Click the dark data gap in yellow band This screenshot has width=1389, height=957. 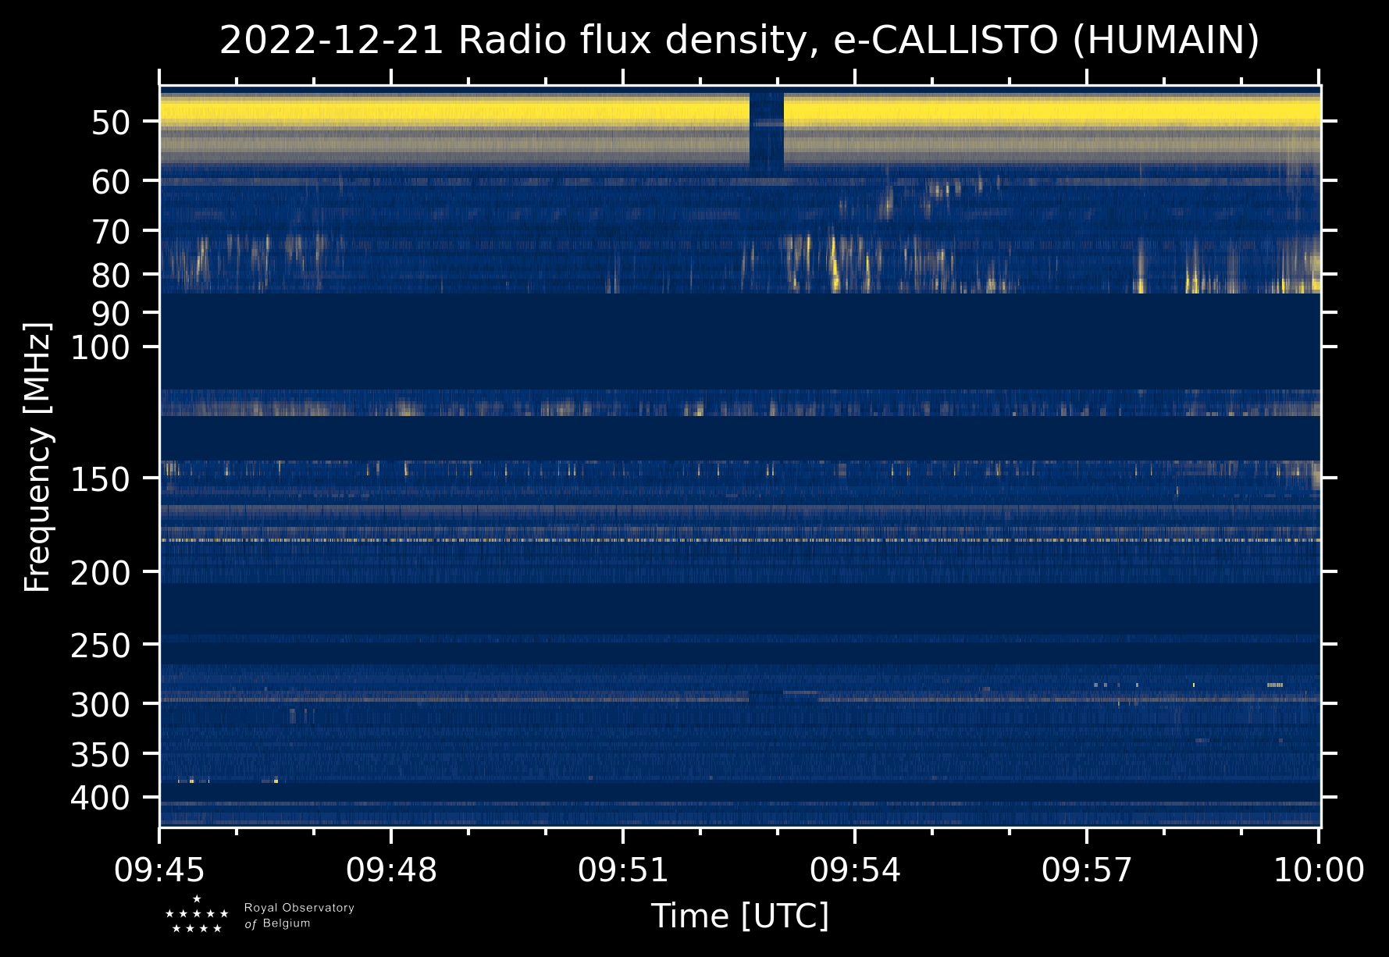click(x=766, y=131)
